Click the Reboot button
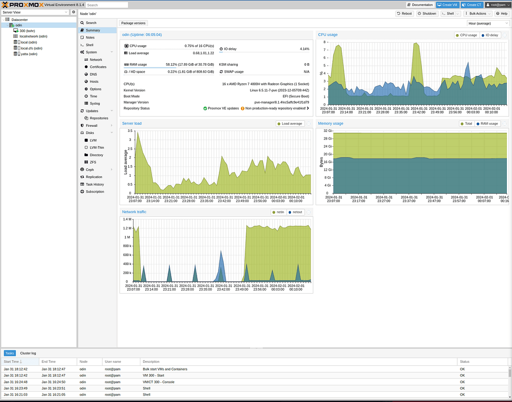 click(404, 14)
